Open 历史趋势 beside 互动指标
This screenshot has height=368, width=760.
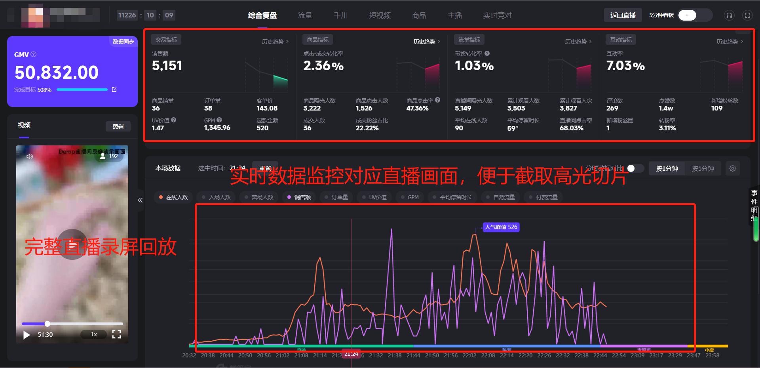pyautogui.click(x=729, y=40)
